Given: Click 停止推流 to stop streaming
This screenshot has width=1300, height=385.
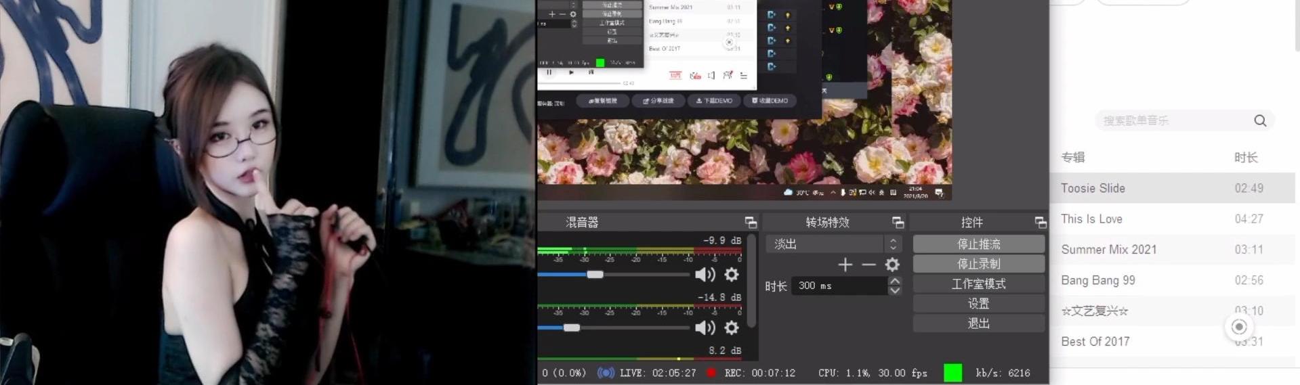Looking at the screenshot, I should 978,244.
